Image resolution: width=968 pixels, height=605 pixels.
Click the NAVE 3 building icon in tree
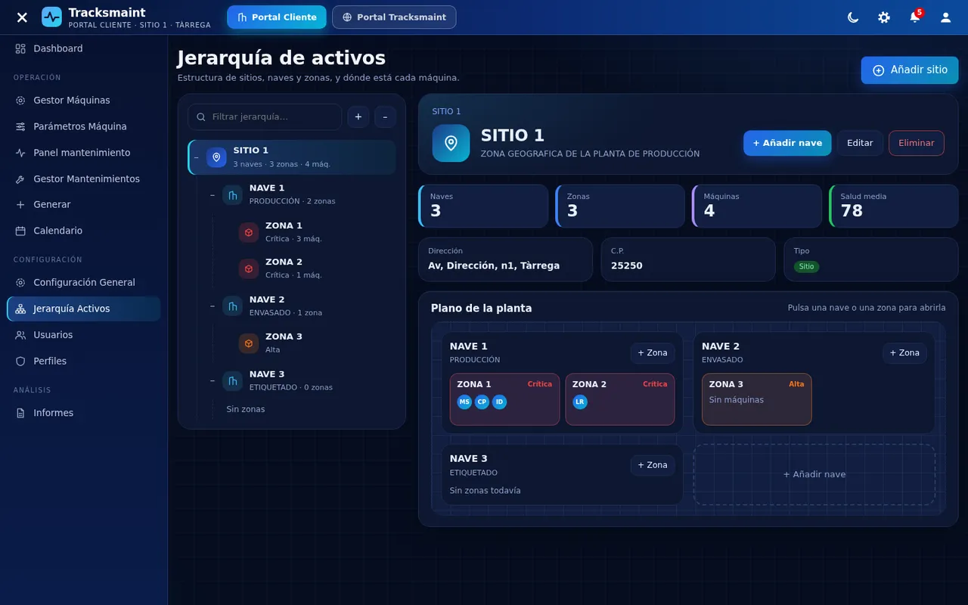click(232, 381)
